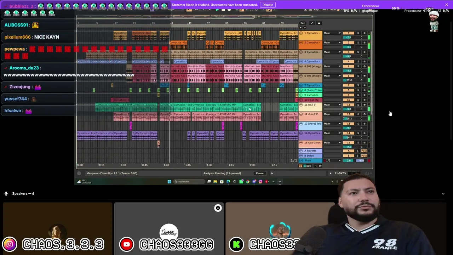Image resolution: width=453 pixels, height=255 pixels.
Task: Open the Main track 1/2 output chooser
Action: [x=332, y=160]
